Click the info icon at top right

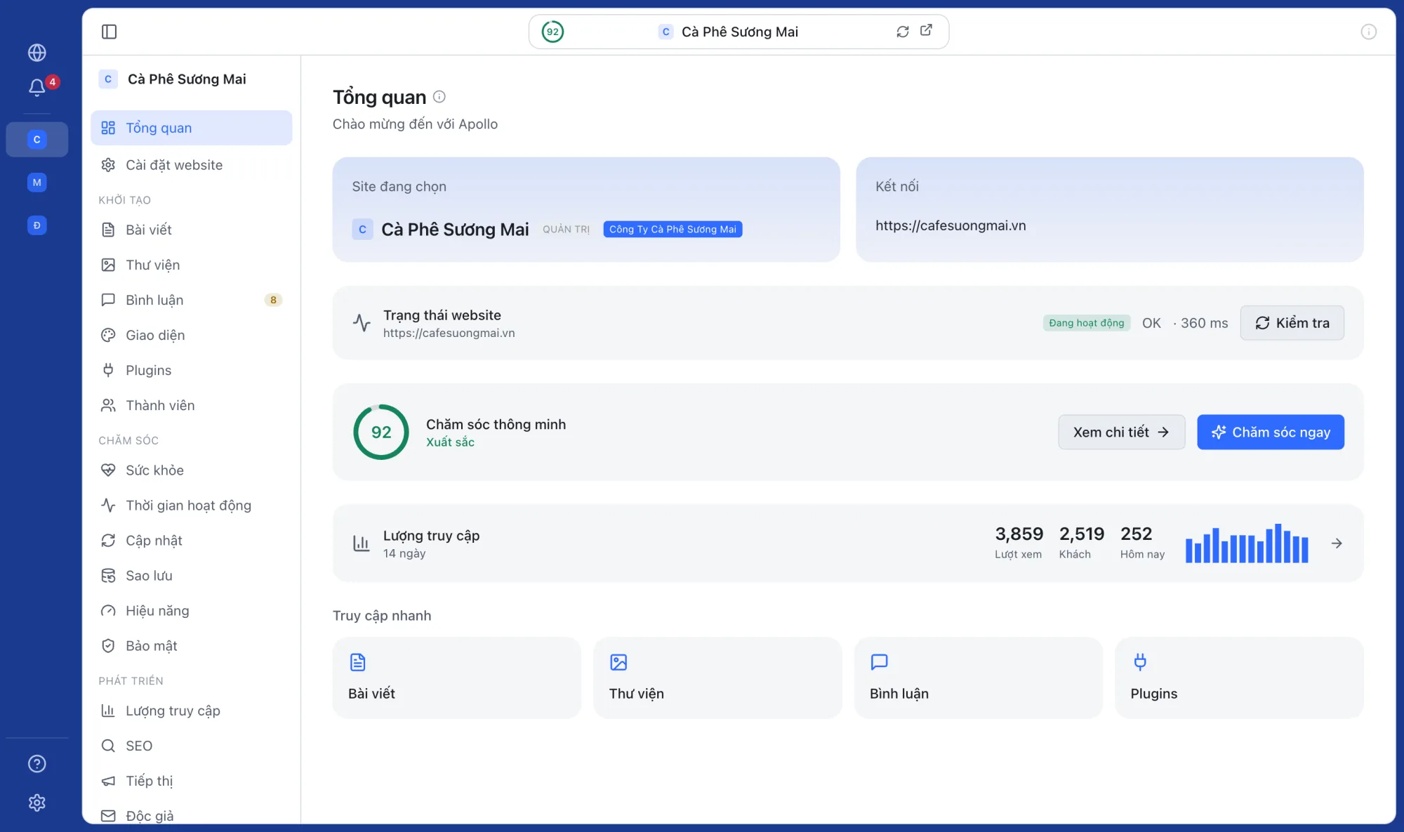1369,32
